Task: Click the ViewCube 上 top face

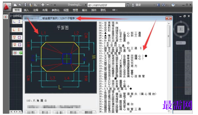Action: [181, 29]
